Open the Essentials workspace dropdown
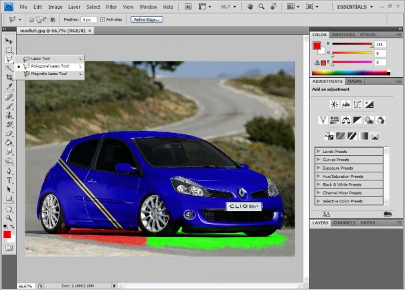The image size is (405, 290). 355,7
